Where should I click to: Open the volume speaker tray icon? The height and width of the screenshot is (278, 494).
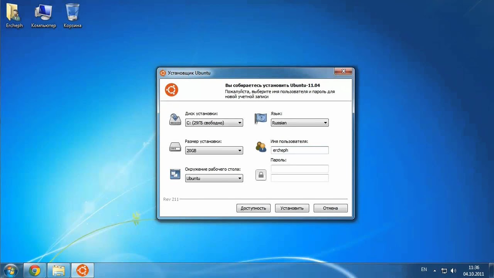[x=453, y=271]
